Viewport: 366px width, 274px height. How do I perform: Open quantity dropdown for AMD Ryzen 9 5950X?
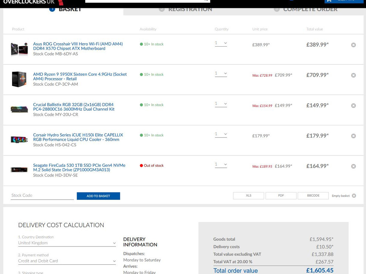(221, 74)
